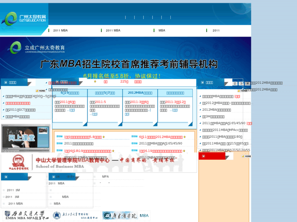Select page '3' in the right panel pager
Screen dimensions: 297x222
pyautogui.click(x=241, y=84)
